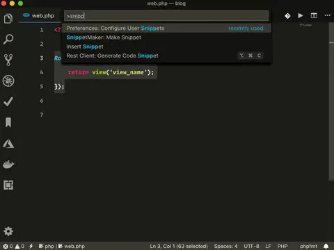Click the return keyword on line 4
Screen dimensions: 334x250
78,72
